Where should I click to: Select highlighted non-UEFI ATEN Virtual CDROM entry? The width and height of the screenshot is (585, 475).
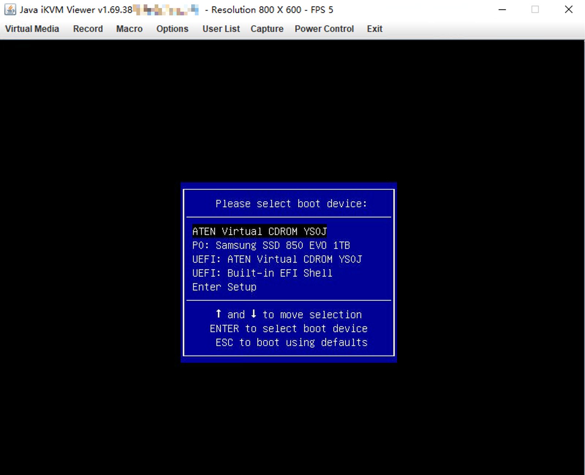[x=259, y=231]
